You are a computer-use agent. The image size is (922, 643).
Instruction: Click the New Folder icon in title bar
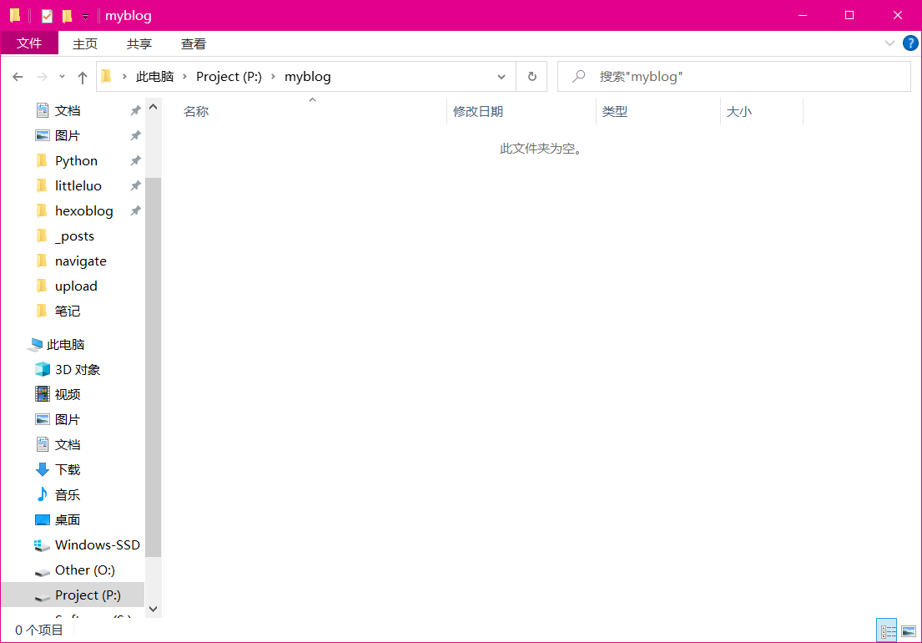tap(67, 16)
